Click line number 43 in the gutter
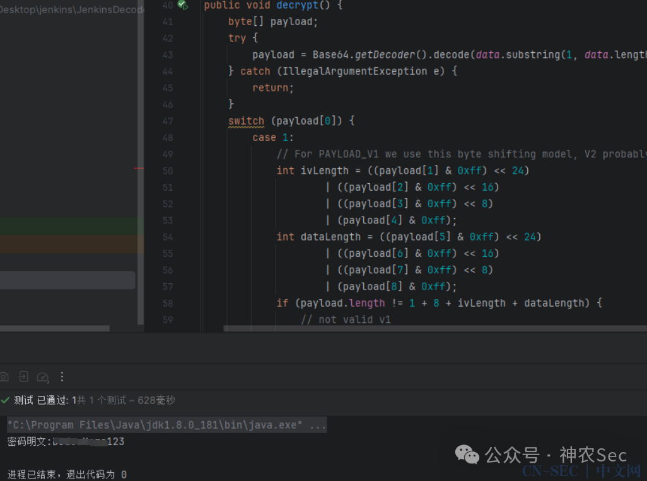The height and width of the screenshot is (481, 647). [168, 55]
